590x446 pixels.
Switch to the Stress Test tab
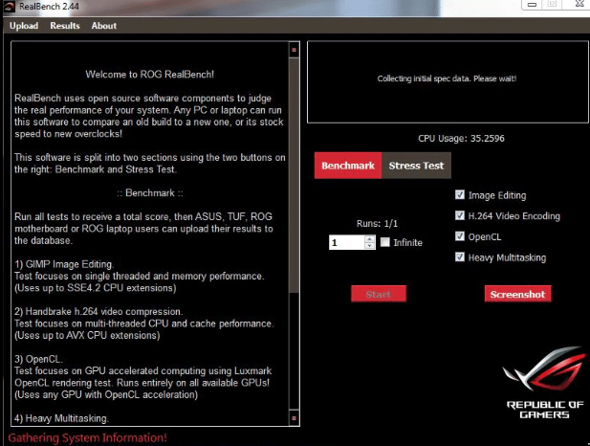[416, 166]
